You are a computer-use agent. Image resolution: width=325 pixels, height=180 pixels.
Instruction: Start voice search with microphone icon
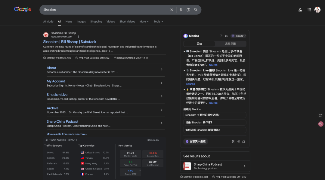pyautogui.click(x=181, y=10)
